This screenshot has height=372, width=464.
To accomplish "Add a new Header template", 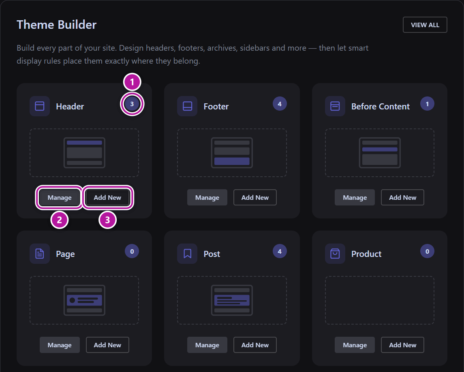I will (x=107, y=197).
